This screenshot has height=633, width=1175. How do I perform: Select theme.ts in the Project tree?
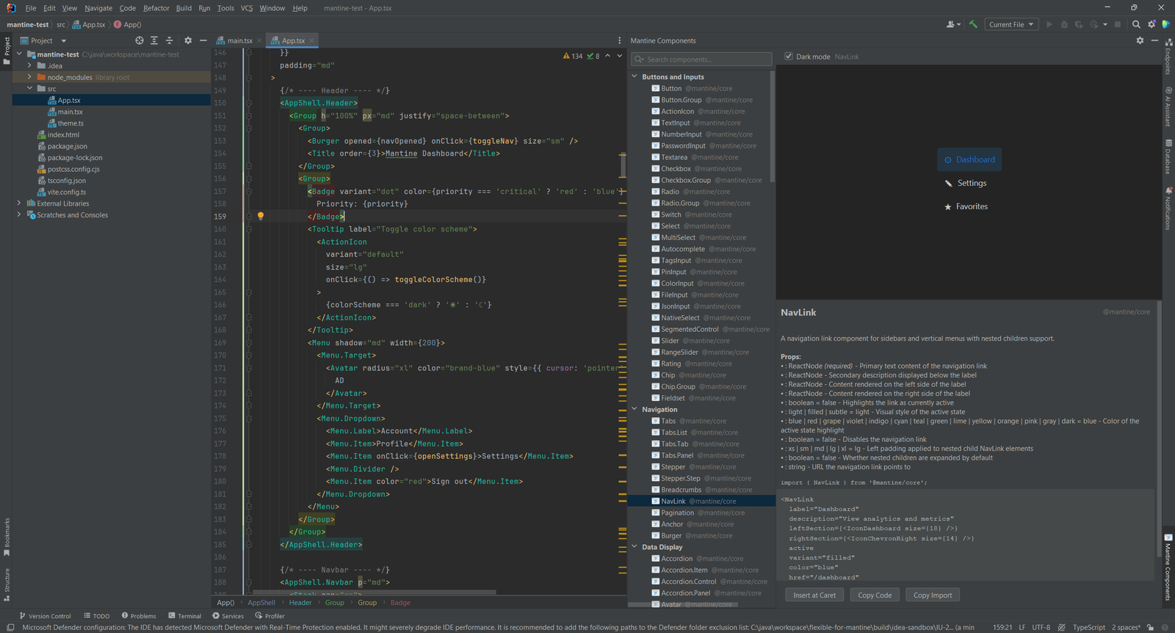click(x=70, y=123)
